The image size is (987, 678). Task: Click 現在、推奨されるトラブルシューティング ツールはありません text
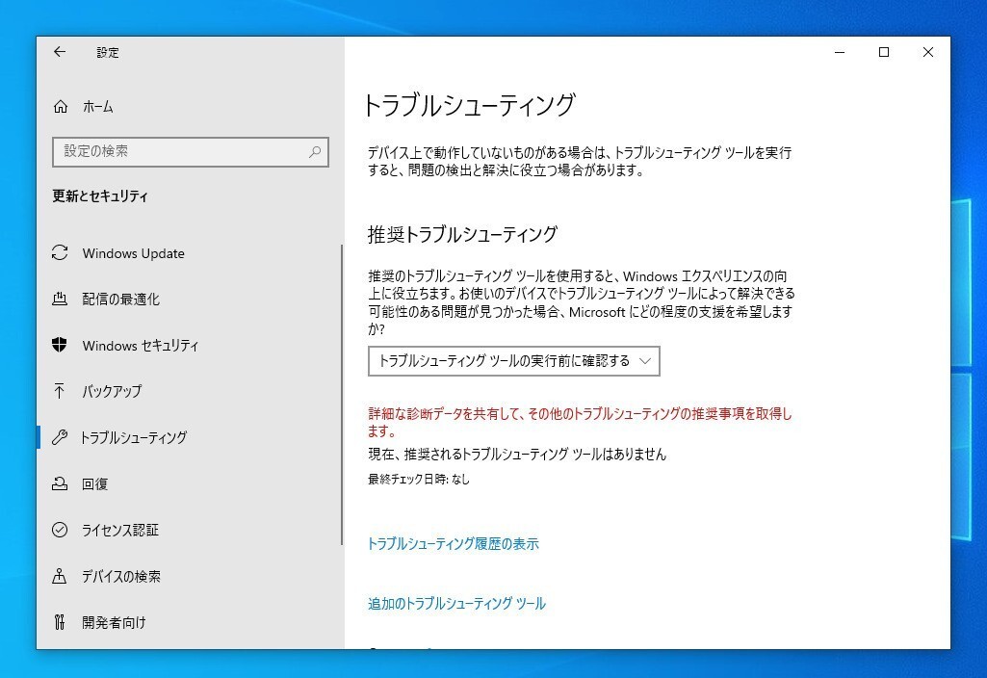517,454
